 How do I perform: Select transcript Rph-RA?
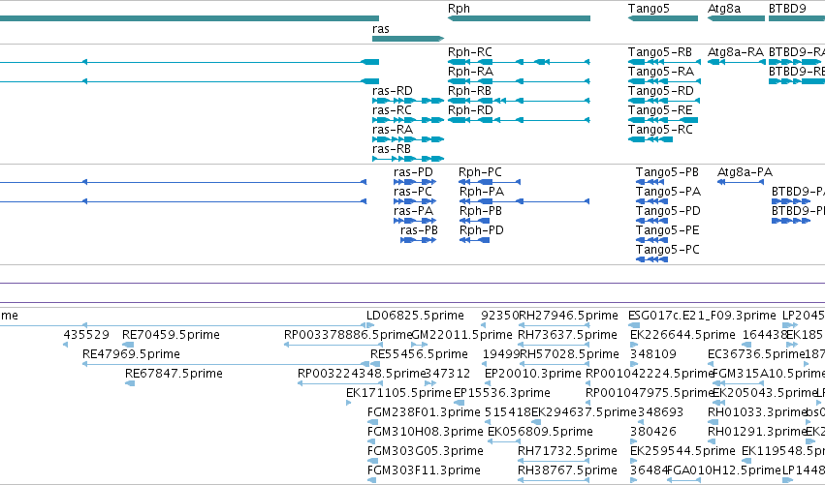[x=470, y=72]
